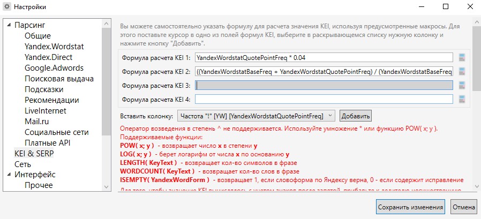The width and height of the screenshot is (481, 219).
Task: Click up arrow of right panel scrollbar
Action: 477,22
